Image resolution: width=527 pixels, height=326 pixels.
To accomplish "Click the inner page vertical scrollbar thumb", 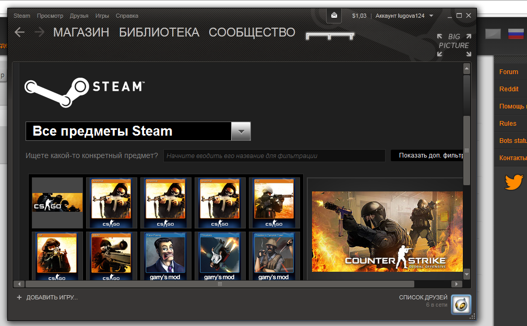I will [x=466, y=150].
